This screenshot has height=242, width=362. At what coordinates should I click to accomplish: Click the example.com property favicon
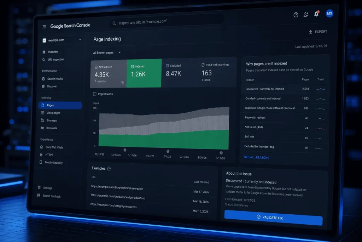point(44,40)
